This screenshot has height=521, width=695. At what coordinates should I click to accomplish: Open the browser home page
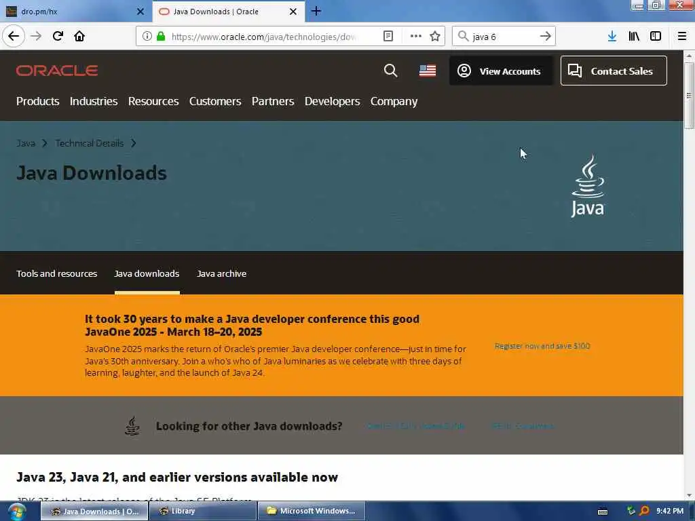click(x=79, y=36)
